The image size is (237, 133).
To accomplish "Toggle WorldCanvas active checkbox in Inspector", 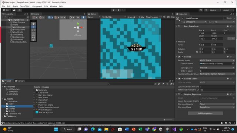I will [183, 18].
